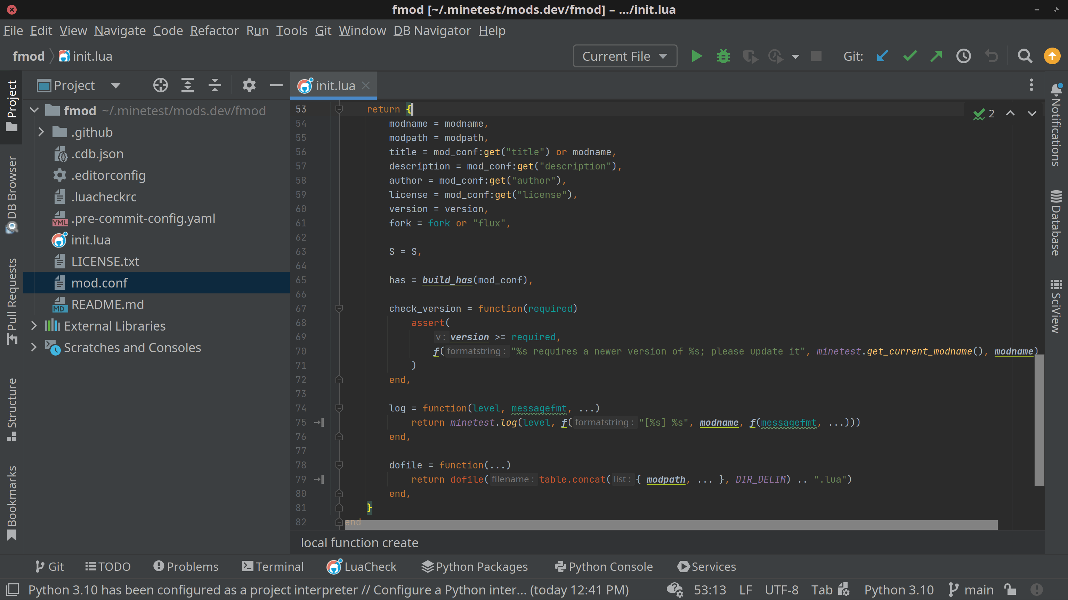This screenshot has height=600, width=1068.
Task: Expand External Libraries node
Action: coord(34,326)
